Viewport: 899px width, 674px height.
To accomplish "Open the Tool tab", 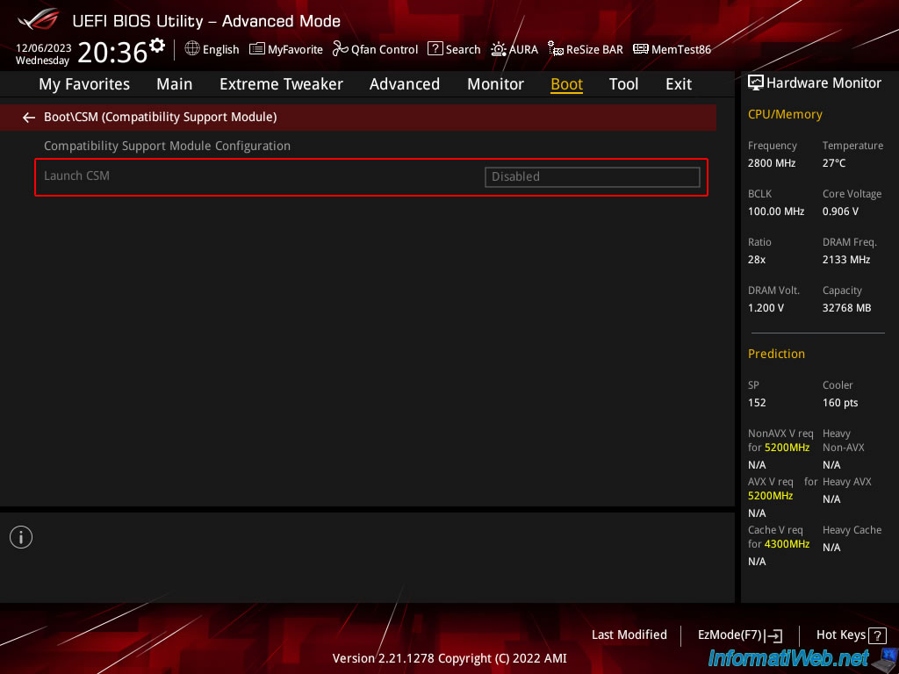I will [623, 84].
